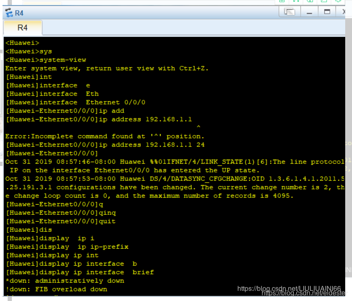Click 'Enter system view, return user view' line
The height and width of the screenshot is (301, 352).
click(107, 68)
